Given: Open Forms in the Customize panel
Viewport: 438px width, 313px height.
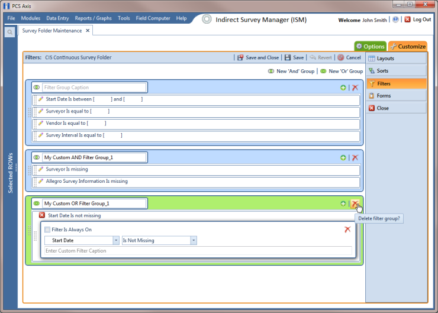Looking at the screenshot, I should pos(397,96).
